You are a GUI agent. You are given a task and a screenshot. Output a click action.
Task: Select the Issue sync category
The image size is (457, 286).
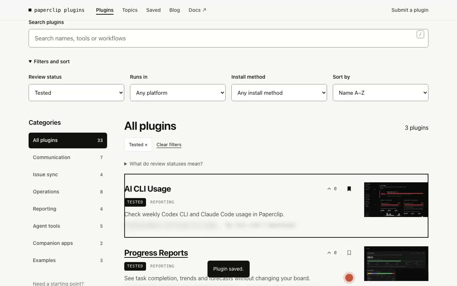click(x=68, y=174)
